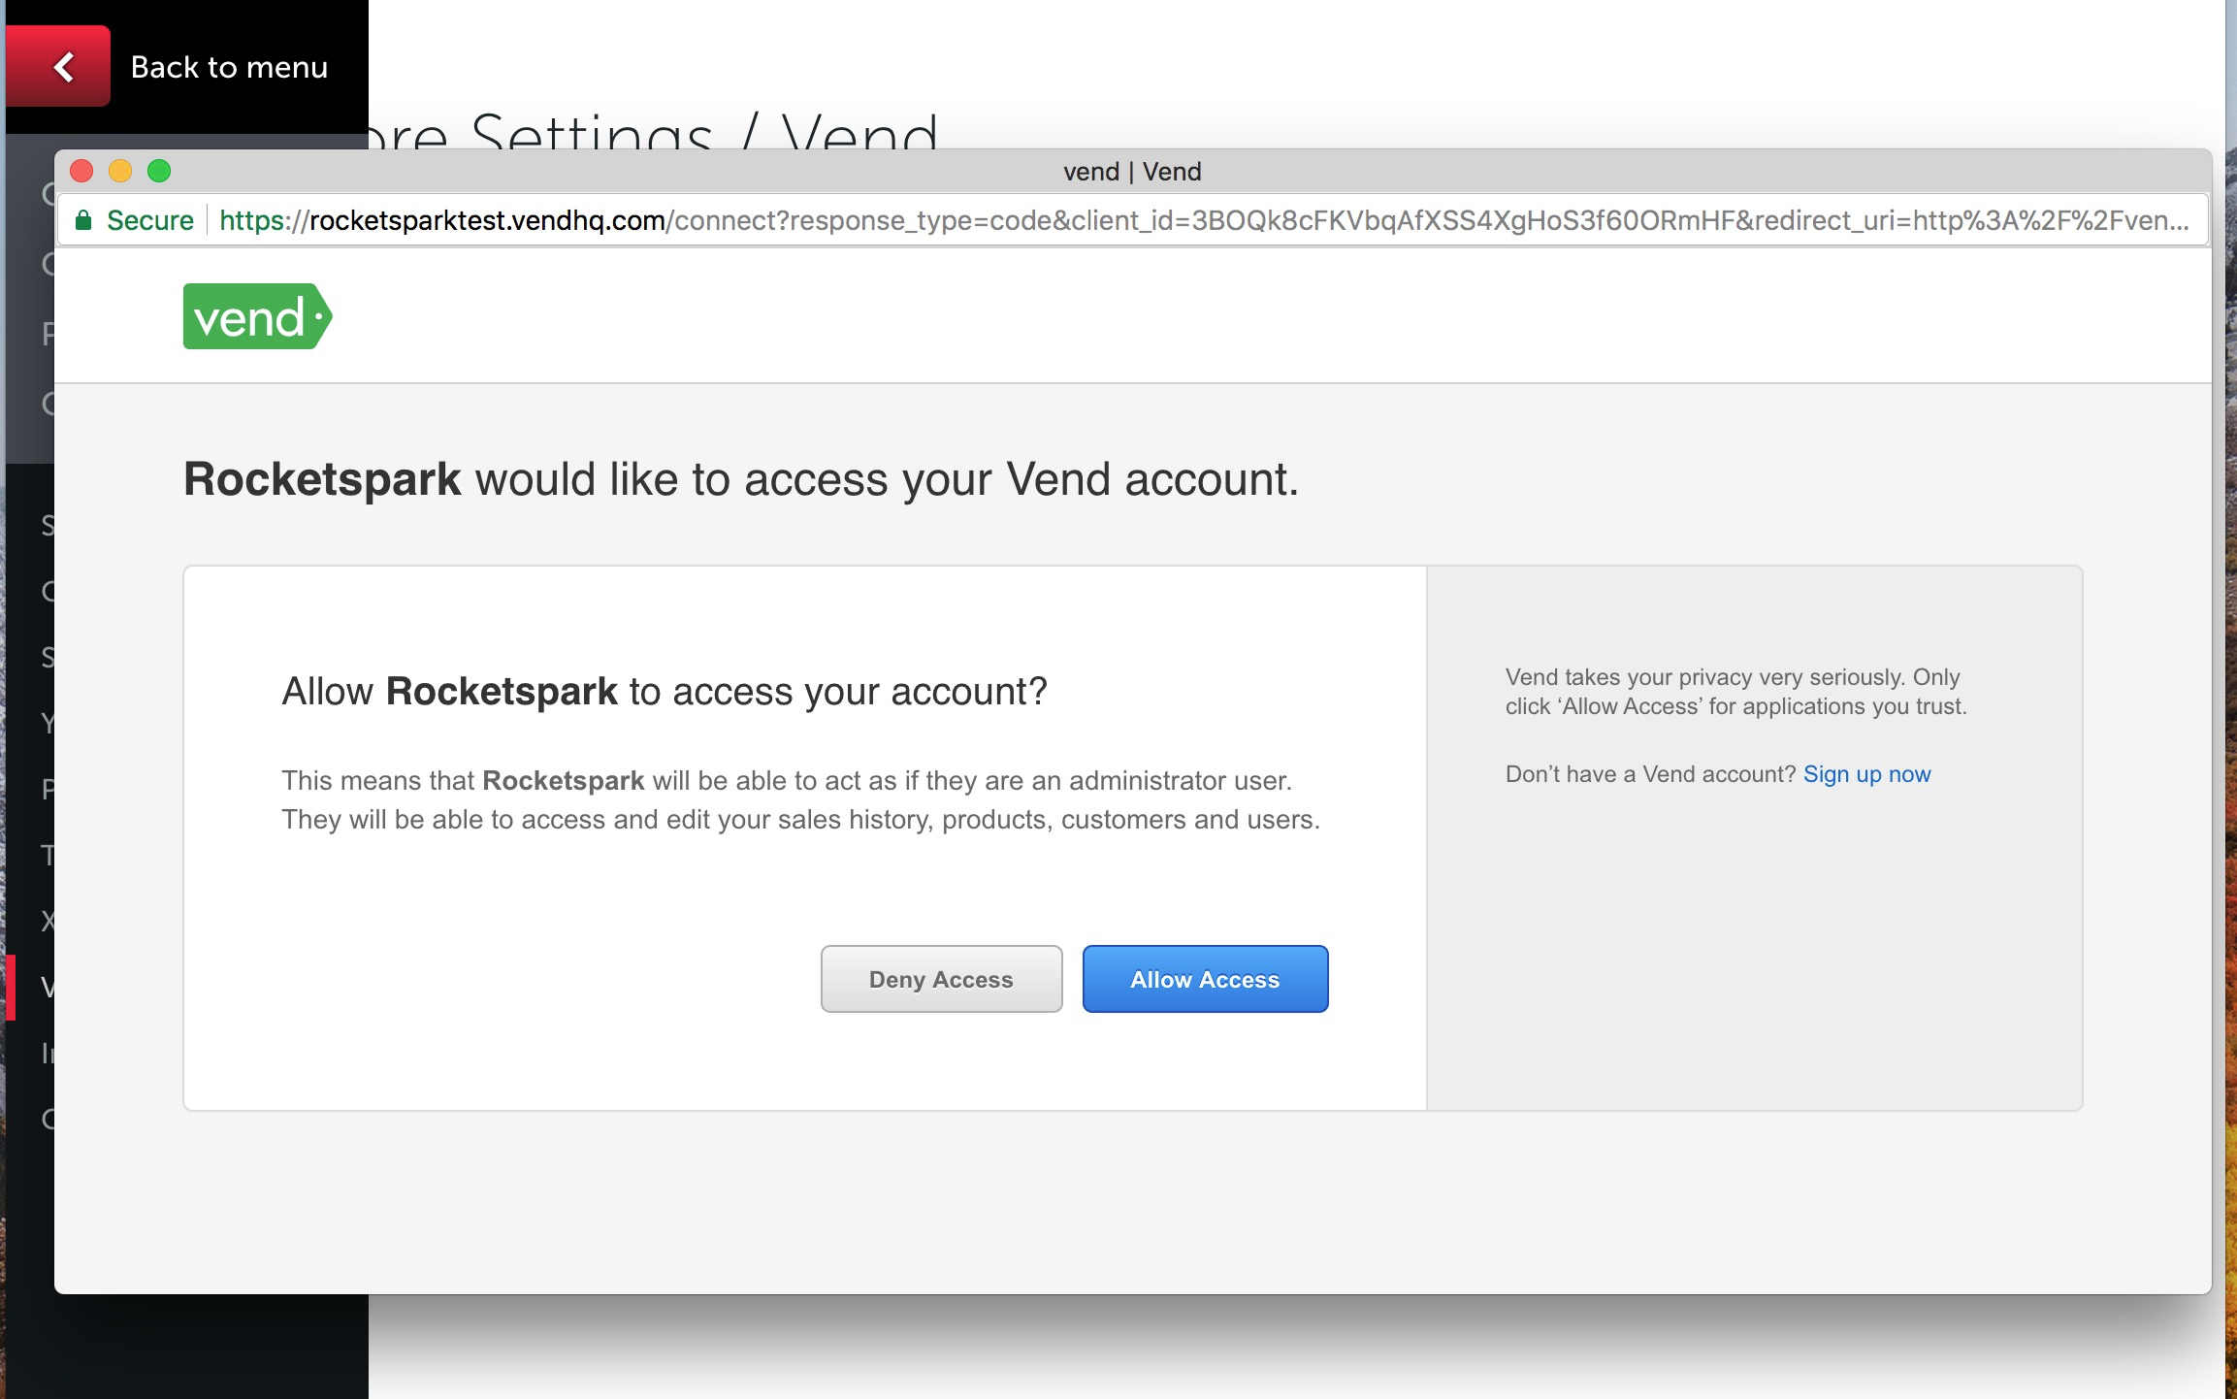The height and width of the screenshot is (1399, 2237).
Task: Minimize the Vend popup with yellow button
Action: [x=120, y=172]
